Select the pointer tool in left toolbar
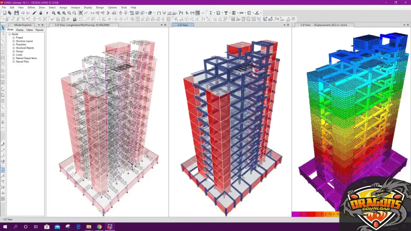411x231 pixels. [2, 28]
